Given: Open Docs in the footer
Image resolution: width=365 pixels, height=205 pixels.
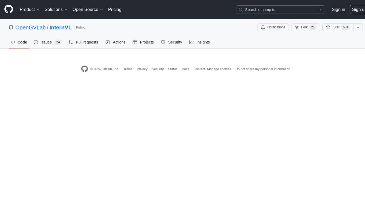Looking at the screenshot, I should pyautogui.click(x=185, y=69).
